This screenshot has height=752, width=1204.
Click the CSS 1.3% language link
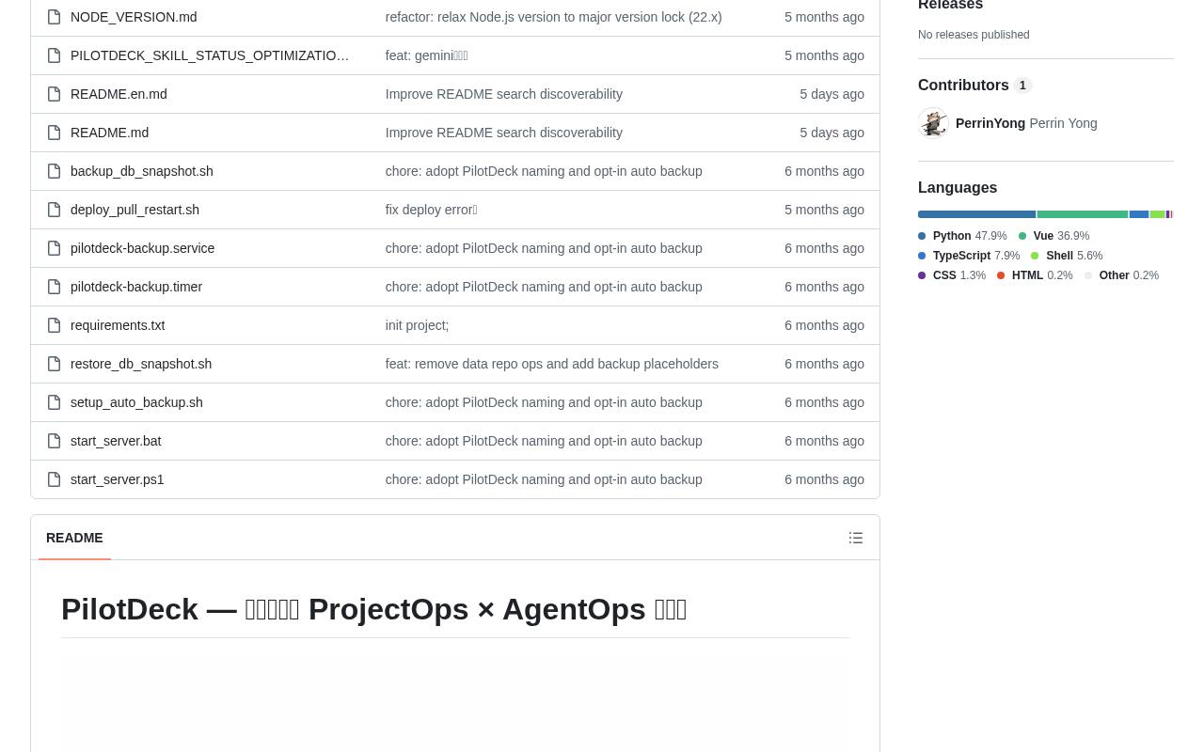coord(952,275)
